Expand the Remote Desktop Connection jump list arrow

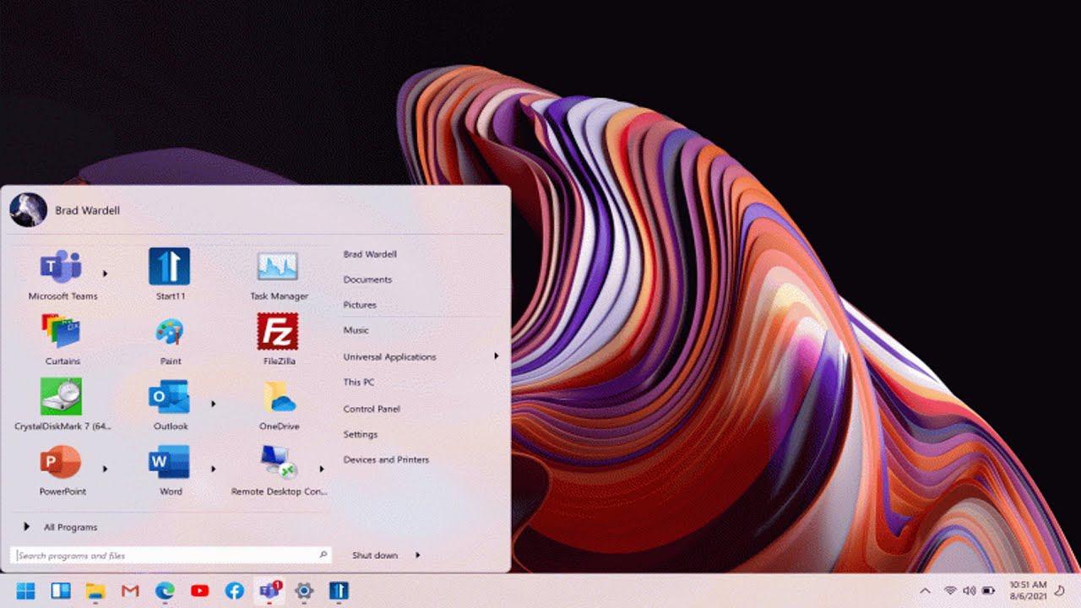tap(322, 469)
